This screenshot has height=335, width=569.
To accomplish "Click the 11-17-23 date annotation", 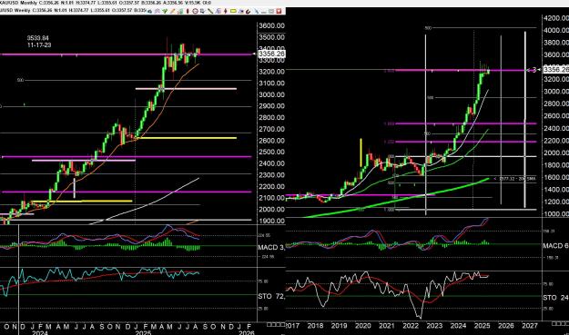I will [x=39, y=45].
